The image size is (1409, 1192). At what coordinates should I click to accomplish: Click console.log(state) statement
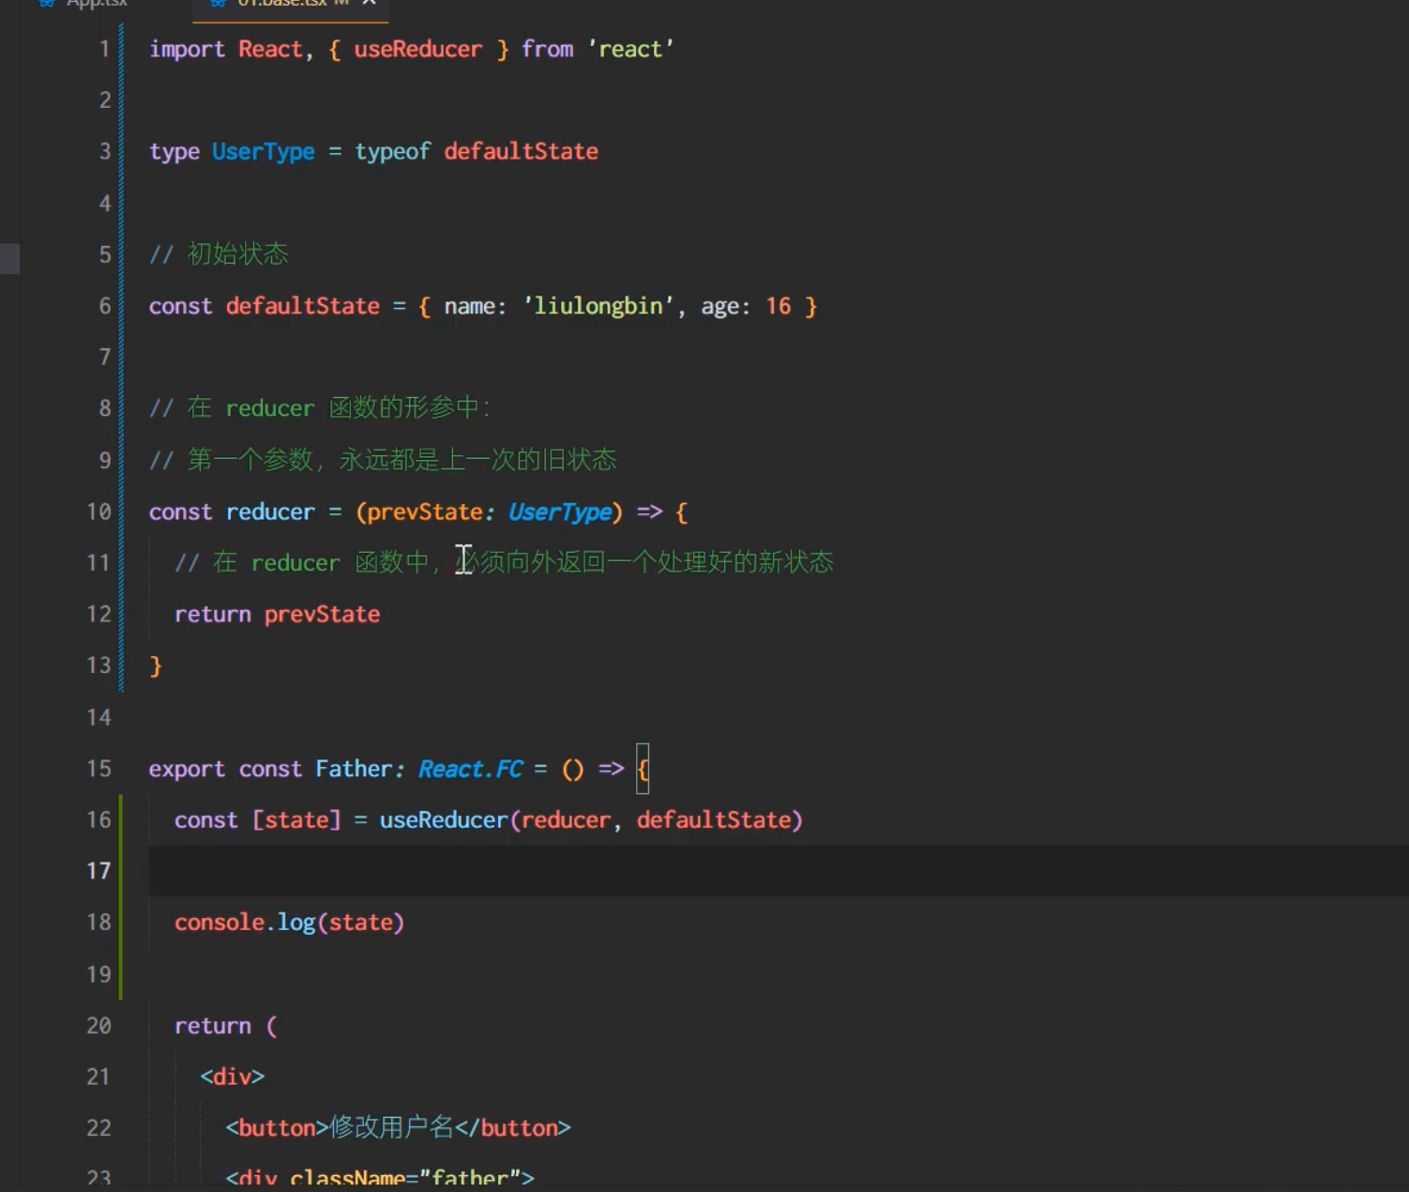pos(289,923)
